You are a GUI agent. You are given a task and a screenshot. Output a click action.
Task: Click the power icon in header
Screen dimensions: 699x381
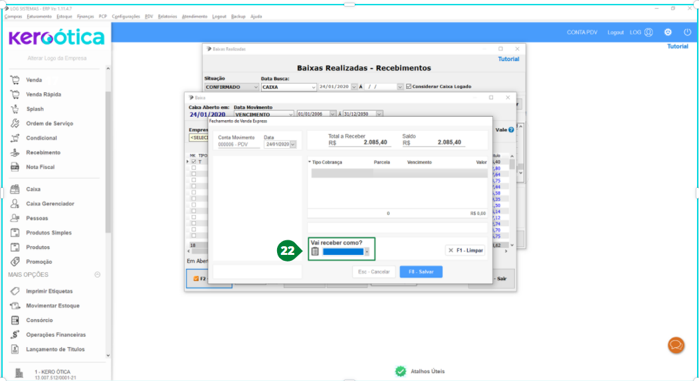[x=688, y=32]
